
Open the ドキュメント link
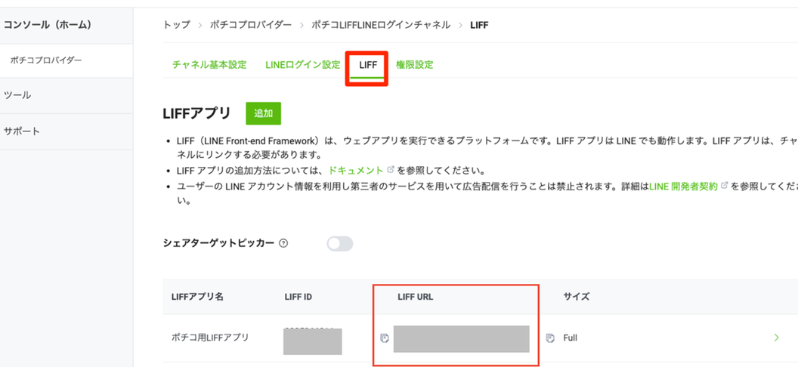pos(356,170)
